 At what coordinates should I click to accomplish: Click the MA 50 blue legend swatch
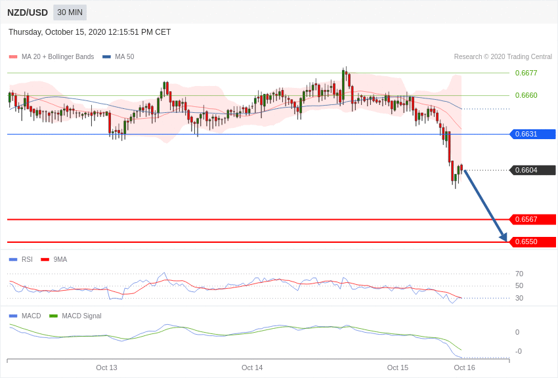(x=107, y=56)
